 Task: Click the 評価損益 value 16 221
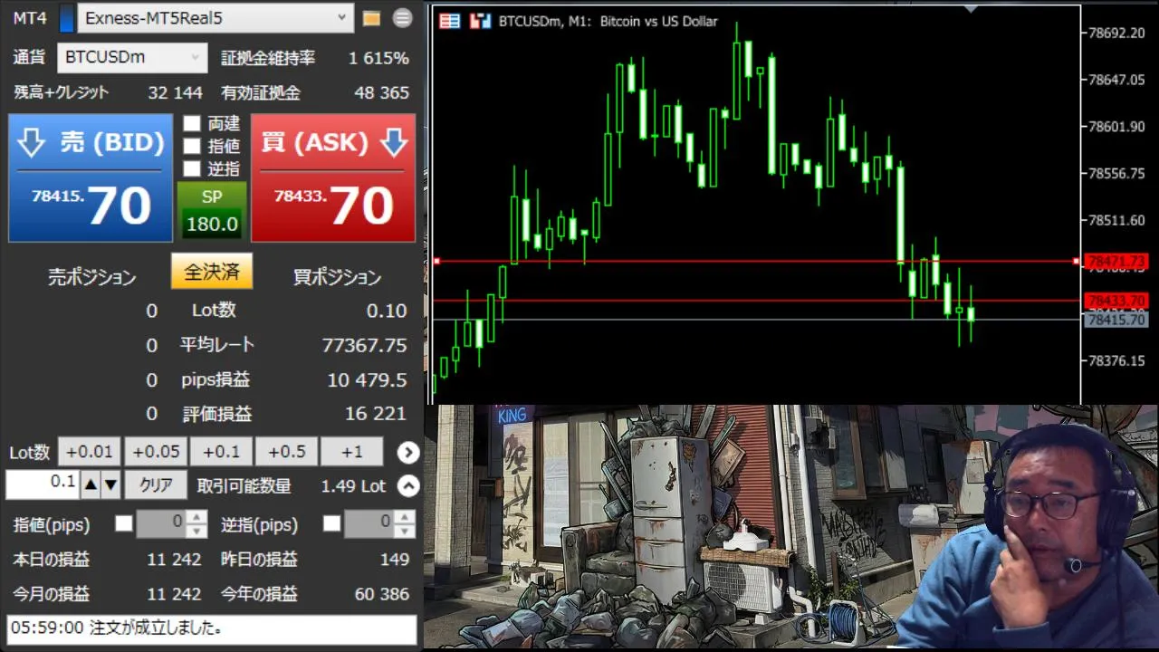[376, 414]
